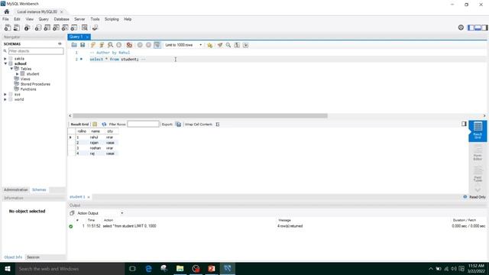The image size is (489, 275).
Task: Click the create new table toolbar icon
Action: (47, 27)
